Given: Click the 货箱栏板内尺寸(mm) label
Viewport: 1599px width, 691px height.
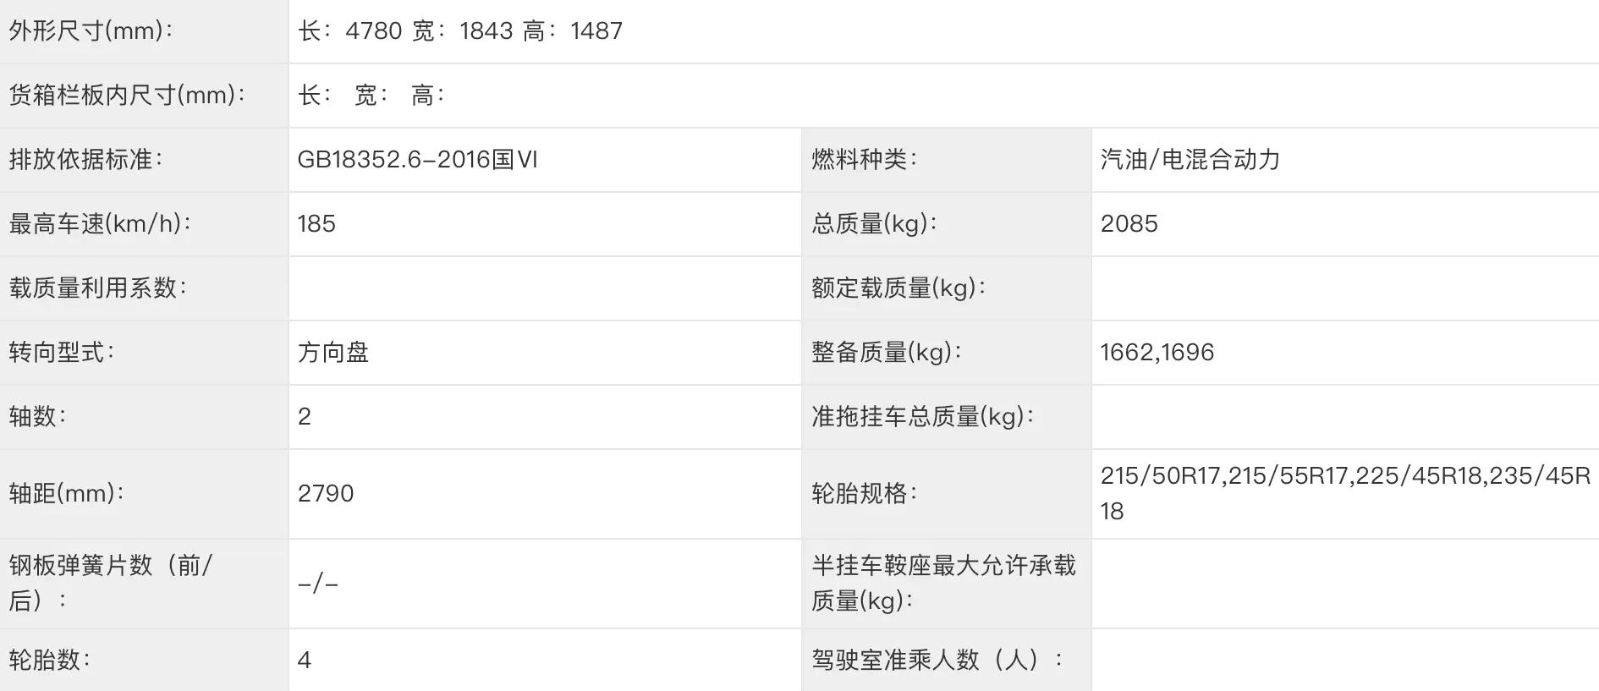Looking at the screenshot, I should coord(127,95).
